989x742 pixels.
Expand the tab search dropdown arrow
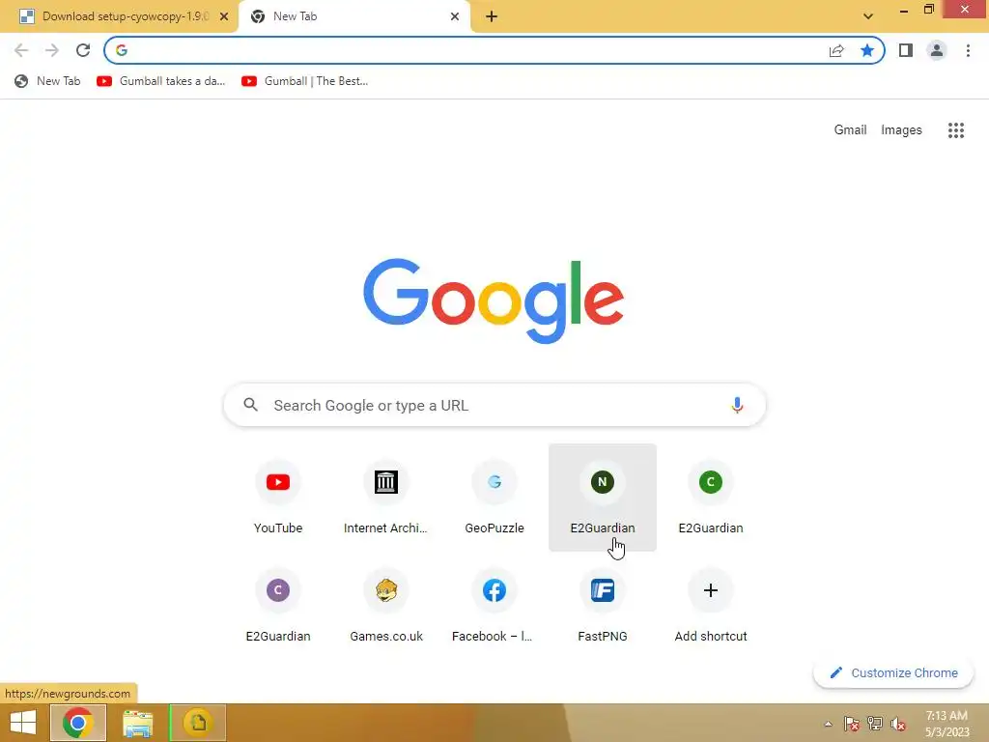coord(868,16)
